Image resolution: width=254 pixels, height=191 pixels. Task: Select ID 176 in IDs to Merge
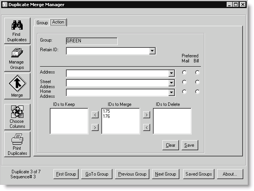click(x=107, y=116)
